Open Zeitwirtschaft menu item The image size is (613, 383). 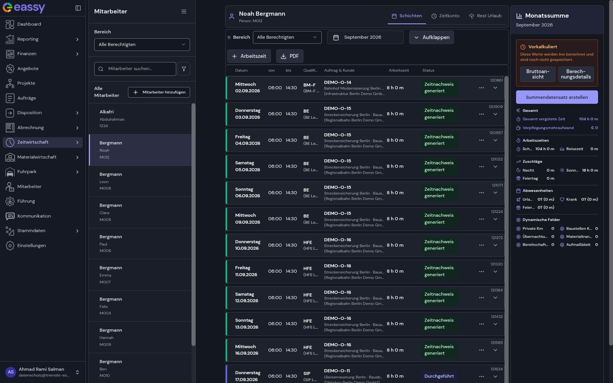coord(43,142)
